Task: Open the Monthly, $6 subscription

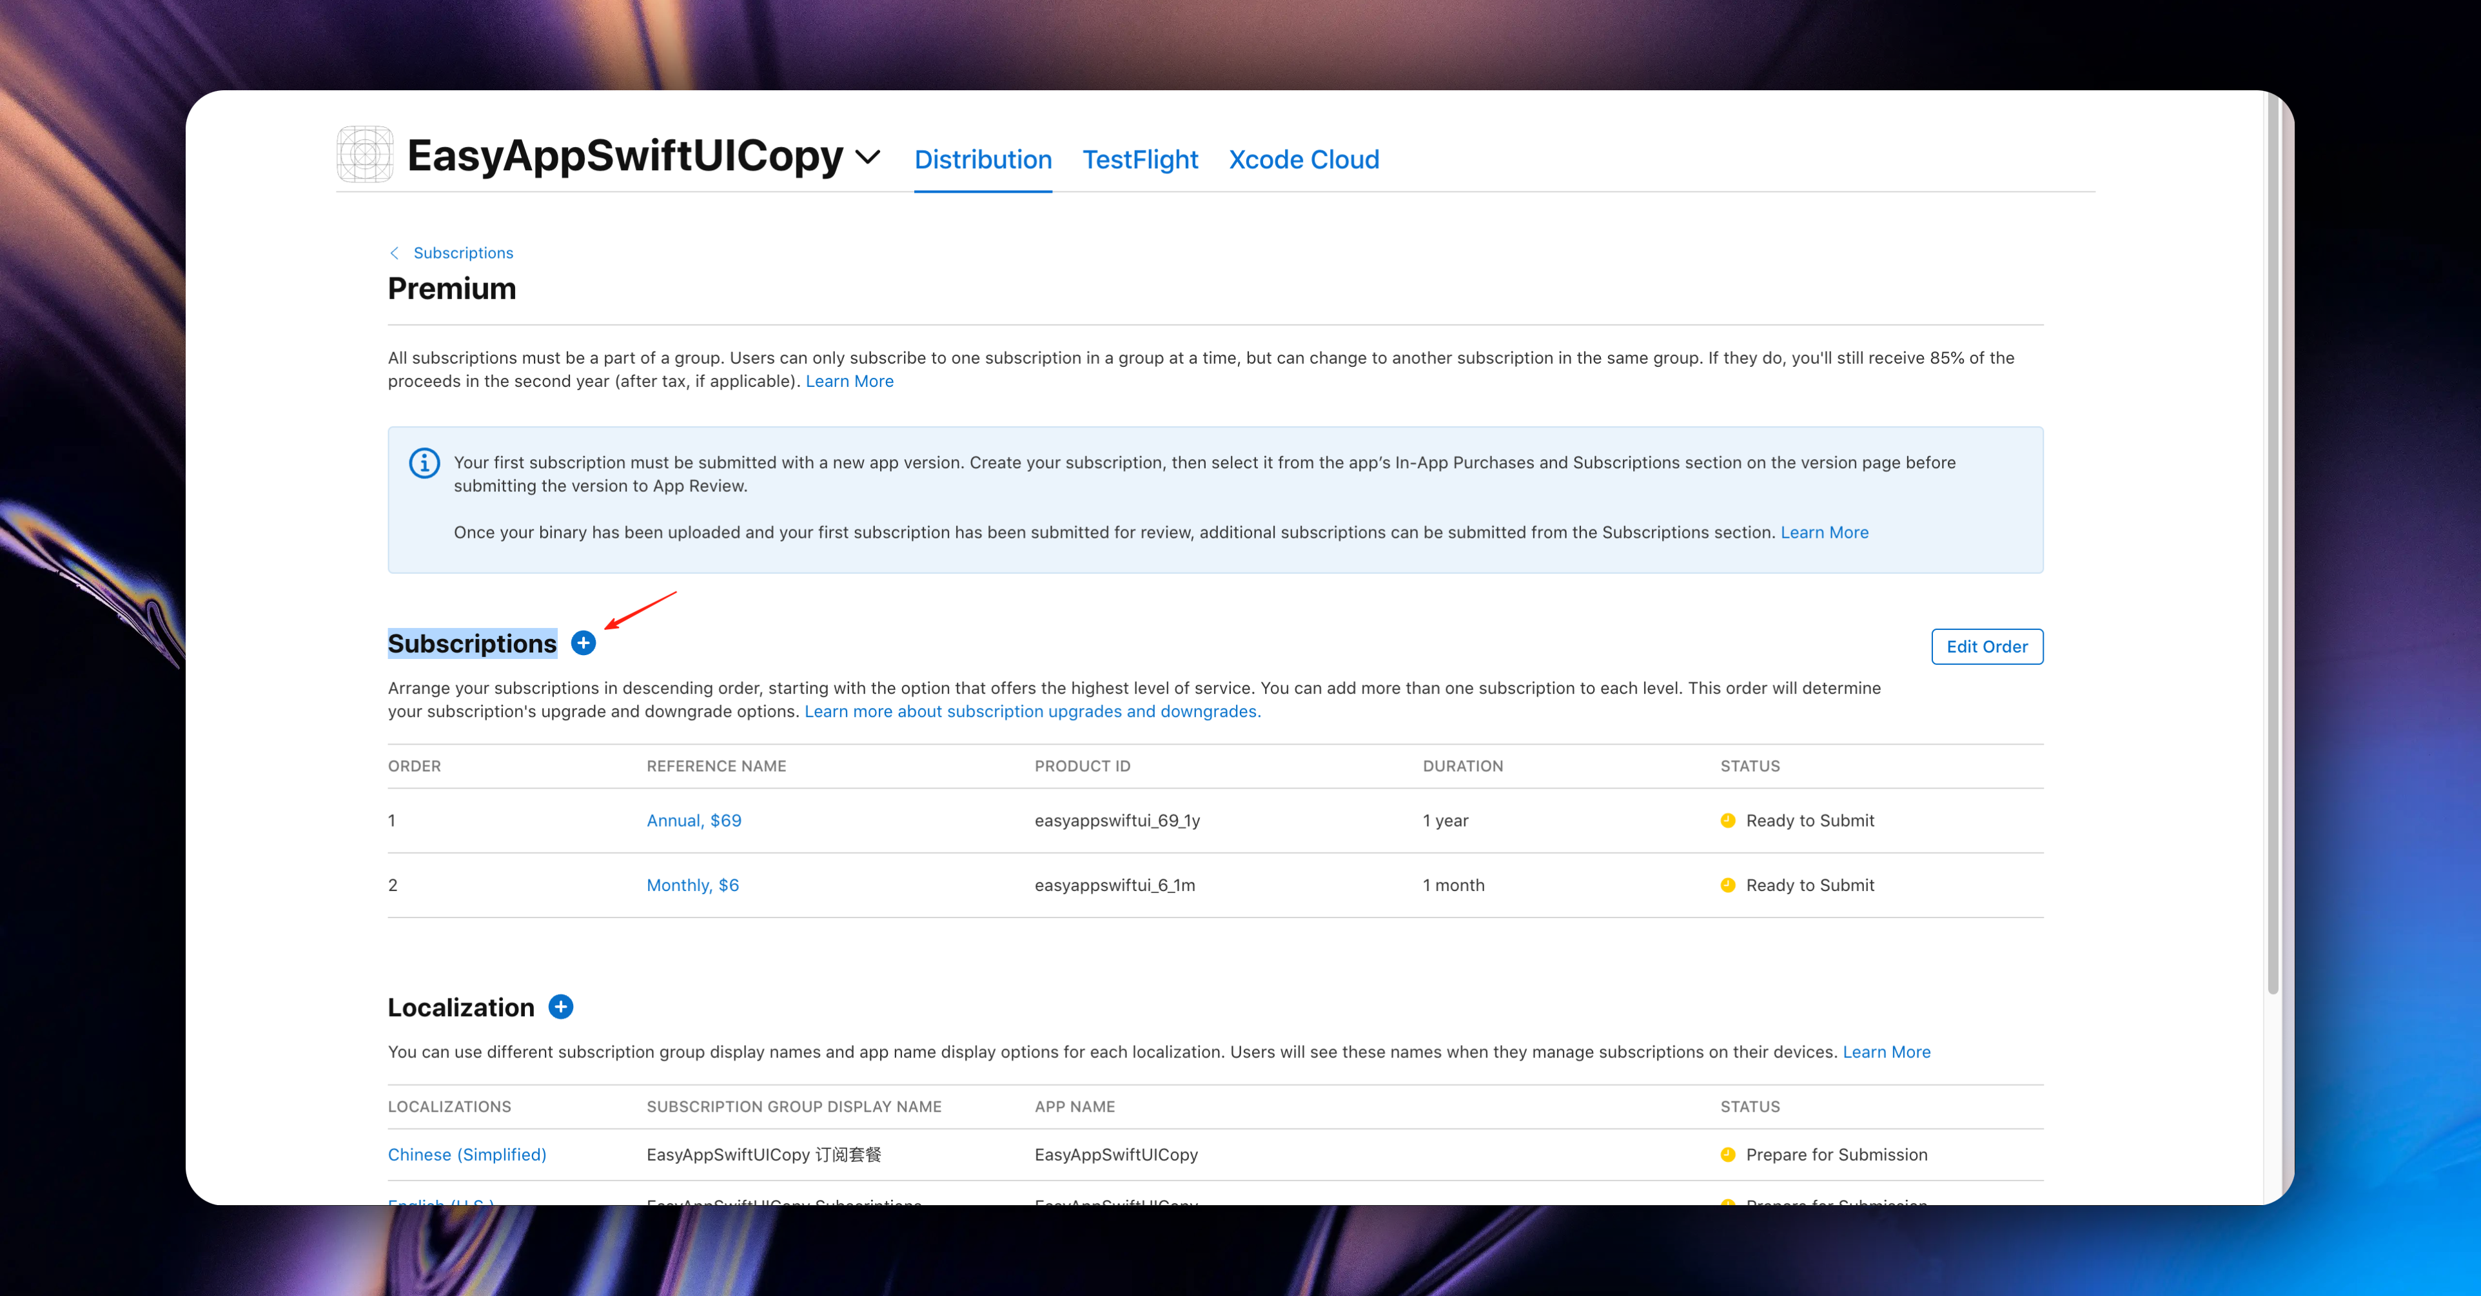Action: coord(692,885)
